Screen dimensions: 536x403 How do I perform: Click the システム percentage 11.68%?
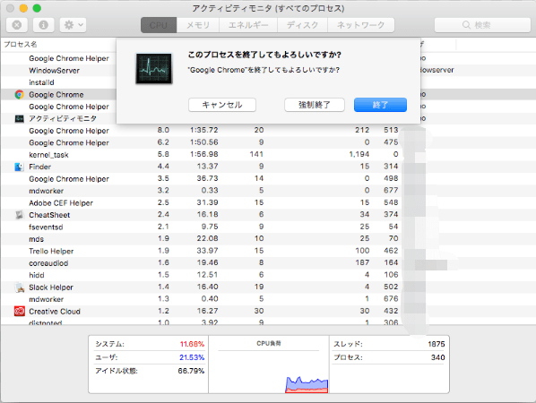(x=192, y=344)
